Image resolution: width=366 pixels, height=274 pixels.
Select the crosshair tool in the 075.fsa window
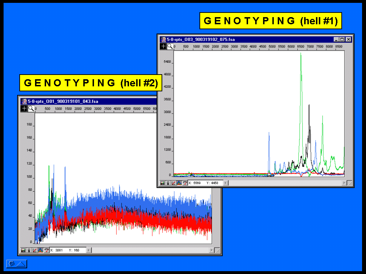pyautogui.click(x=163, y=46)
